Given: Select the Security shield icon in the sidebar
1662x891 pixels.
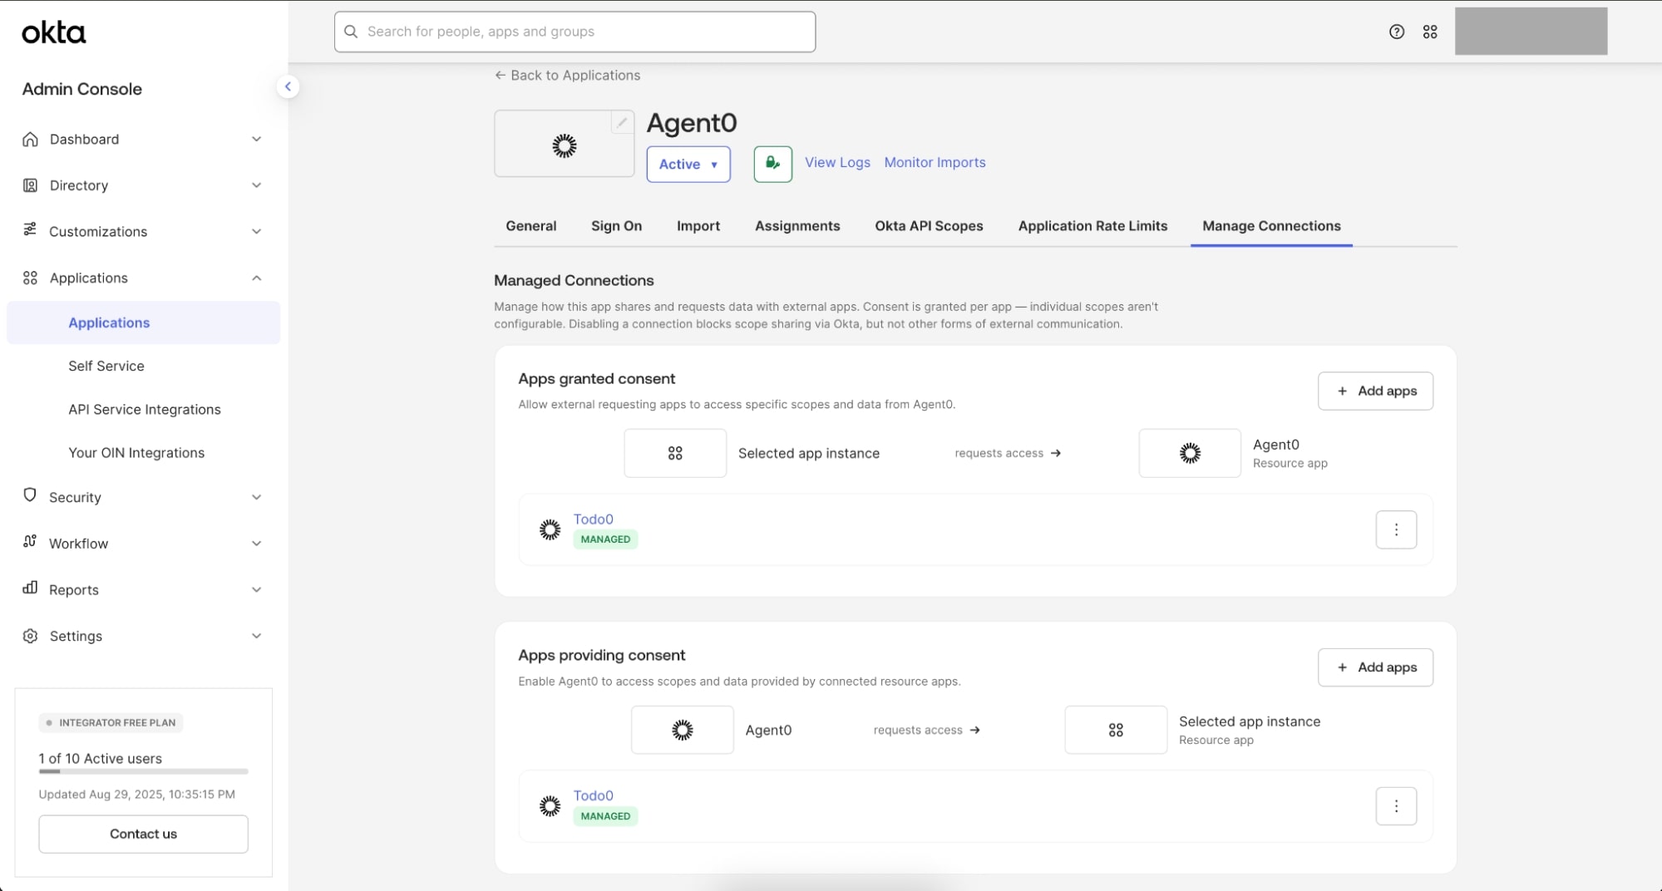Looking at the screenshot, I should (30, 496).
